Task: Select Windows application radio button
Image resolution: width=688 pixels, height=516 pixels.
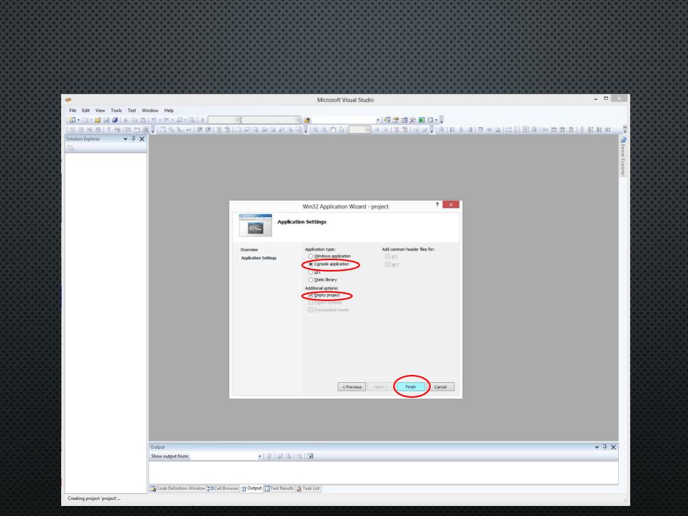Action: 310,256
